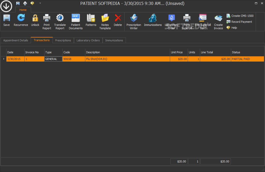The height and width of the screenshot is (172, 265).
Task: Click the invoice number 1 cell
Action: tap(34, 59)
